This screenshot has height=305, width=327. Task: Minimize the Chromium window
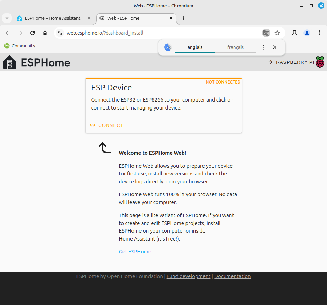301,6
